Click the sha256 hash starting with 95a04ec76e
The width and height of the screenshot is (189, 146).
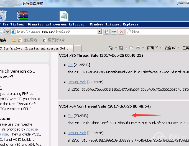pos(135,90)
